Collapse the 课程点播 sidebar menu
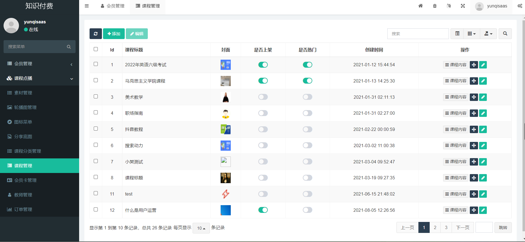 [x=40, y=78]
